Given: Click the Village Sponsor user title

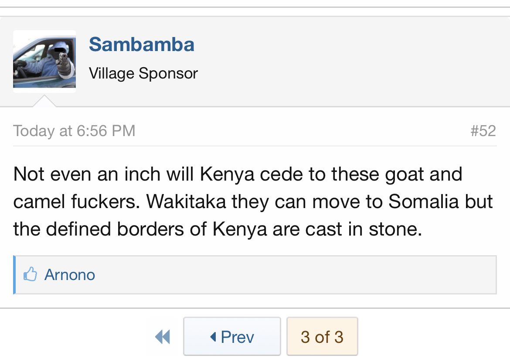Looking at the screenshot, I should click(143, 73).
